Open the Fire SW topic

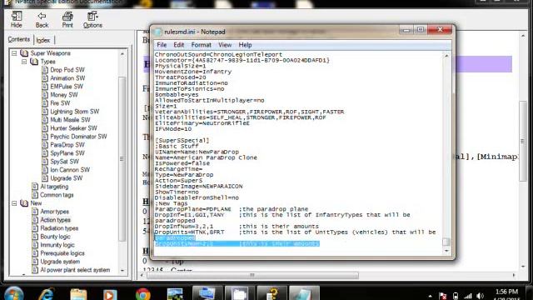pyautogui.click(x=60, y=103)
